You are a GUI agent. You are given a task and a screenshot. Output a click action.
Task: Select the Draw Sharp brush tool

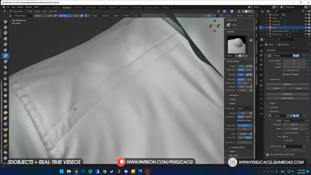pyautogui.click(x=5, y=27)
